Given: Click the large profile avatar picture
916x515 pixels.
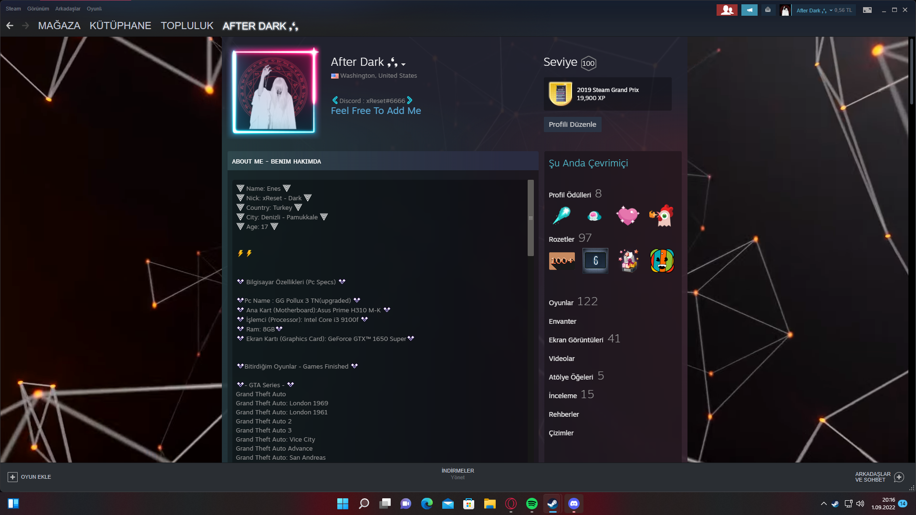Looking at the screenshot, I should click(274, 91).
